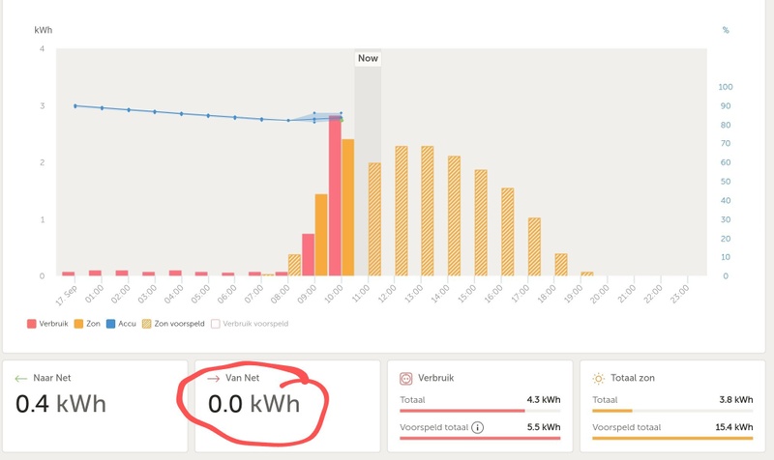The height and width of the screenshot is (460, 774).
Task: Click the Now marker label
Action: pyautogui.click(x=368, y=58)
